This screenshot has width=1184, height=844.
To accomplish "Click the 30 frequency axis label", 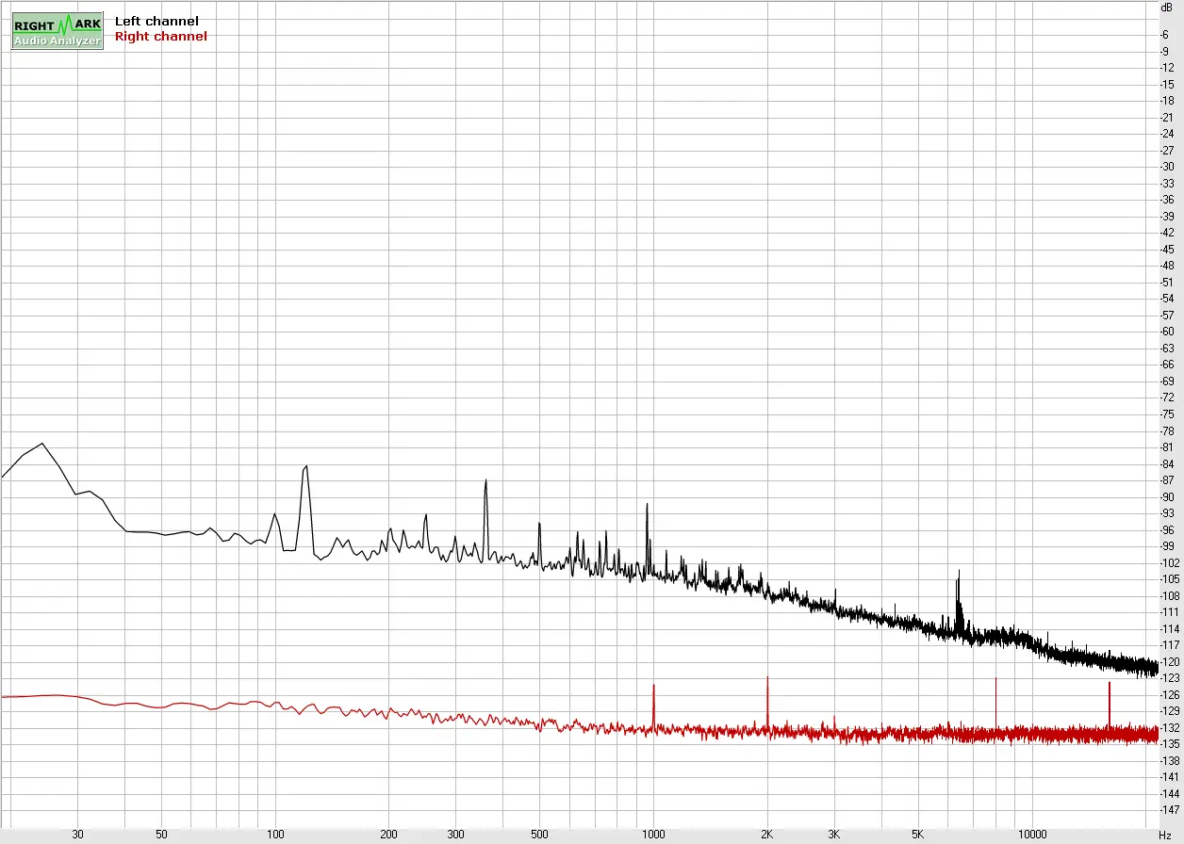I will [x=78, y=835].
